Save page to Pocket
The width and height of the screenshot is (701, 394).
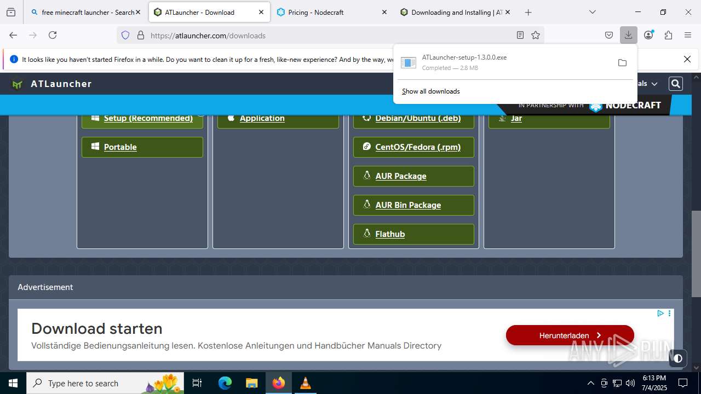(x=609, y=35)
